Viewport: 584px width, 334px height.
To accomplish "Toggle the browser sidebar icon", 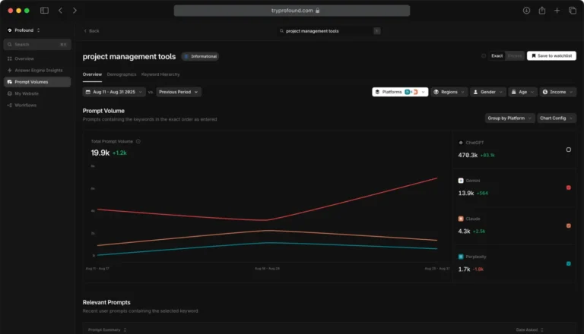I will click(44, 11).
